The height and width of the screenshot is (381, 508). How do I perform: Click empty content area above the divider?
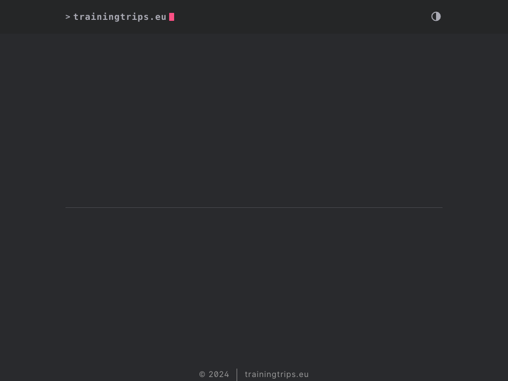click(x=254, y=119)
